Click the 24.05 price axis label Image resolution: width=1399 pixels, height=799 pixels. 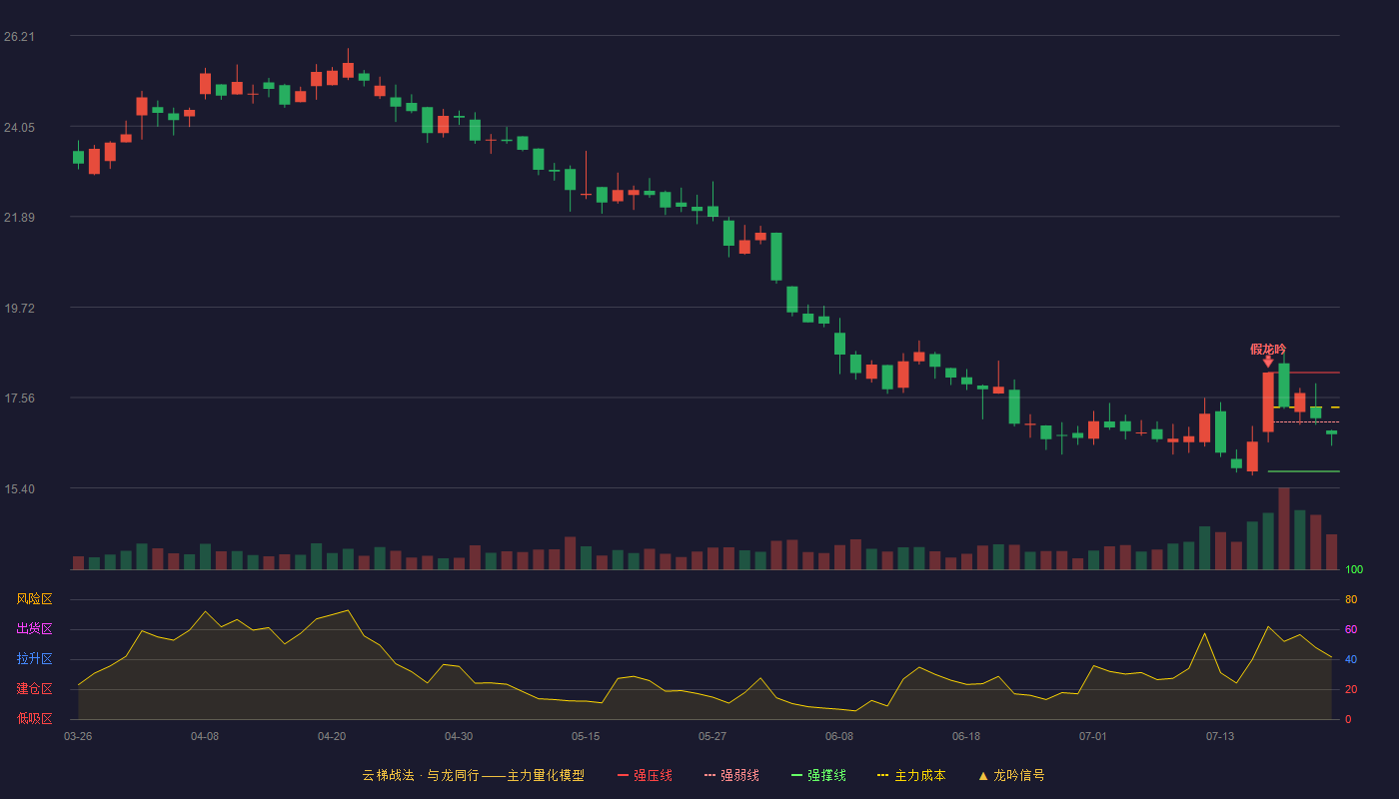[19, 128]
